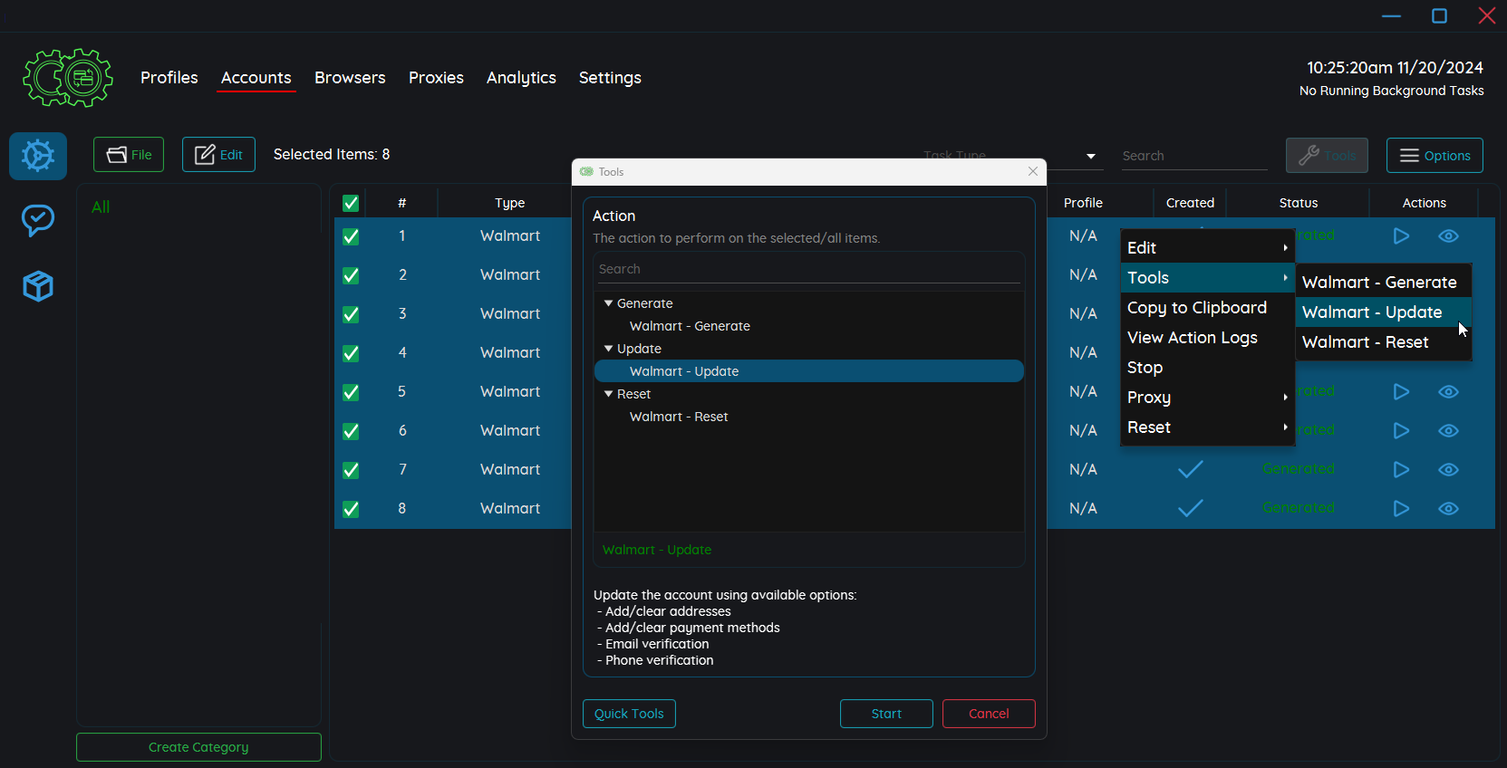Click the play icon for row 8

click(x=1401, y=508)
